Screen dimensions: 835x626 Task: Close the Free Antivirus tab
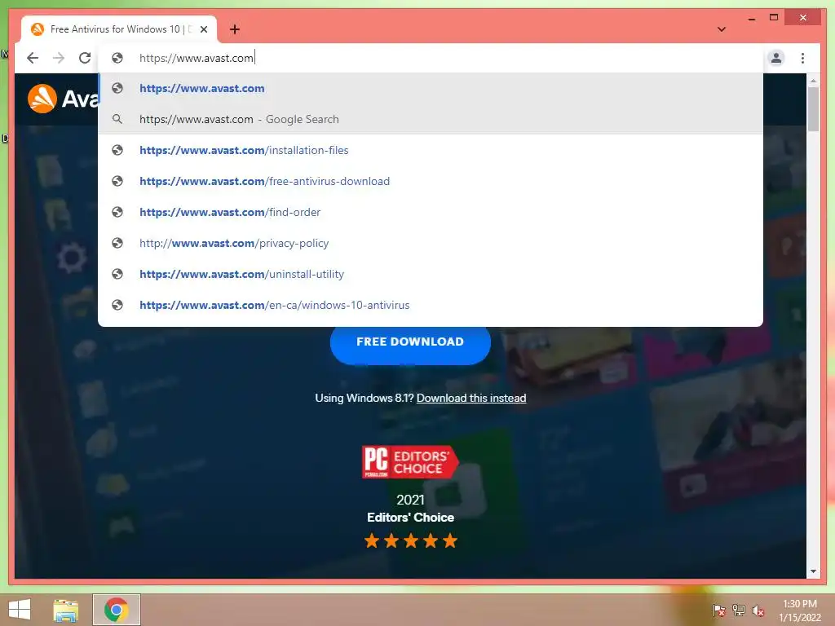click(x=204, y=29)
